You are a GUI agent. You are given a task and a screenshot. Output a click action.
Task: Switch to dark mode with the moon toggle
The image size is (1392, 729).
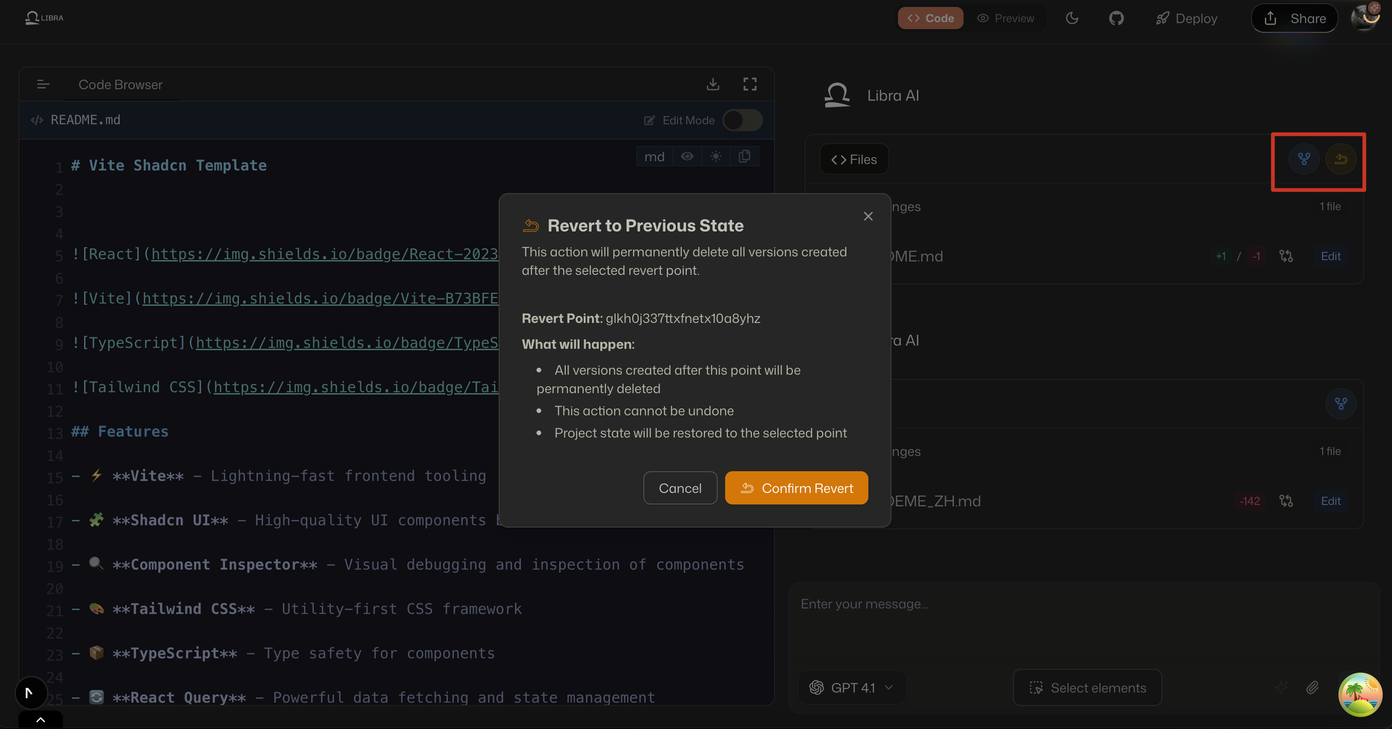click(1072, 18)
